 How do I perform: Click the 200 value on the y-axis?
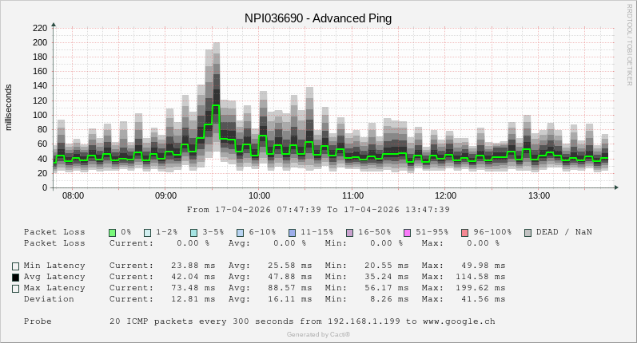[39, 42]
